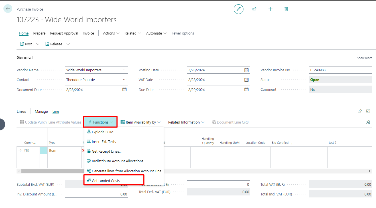Click the Vendor Invoice No. field
This screenshot has height=208, width=376.
point(340,70)
